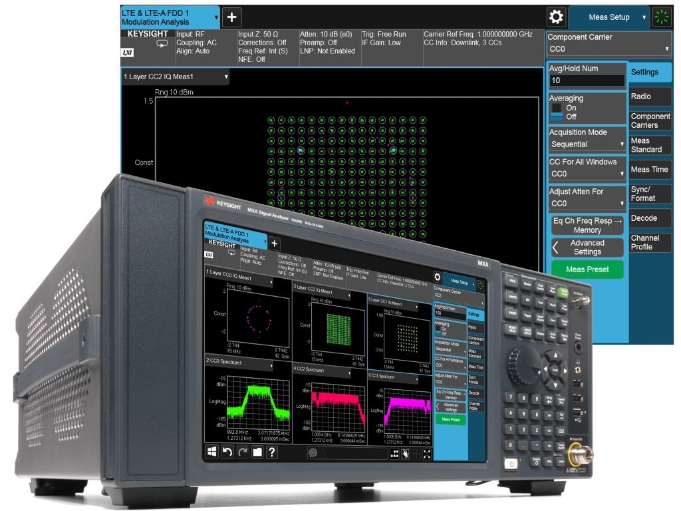Open the folder icon on the analyzer display
The height and width of the screenshot is (511, 681).
tap(257, 452)
